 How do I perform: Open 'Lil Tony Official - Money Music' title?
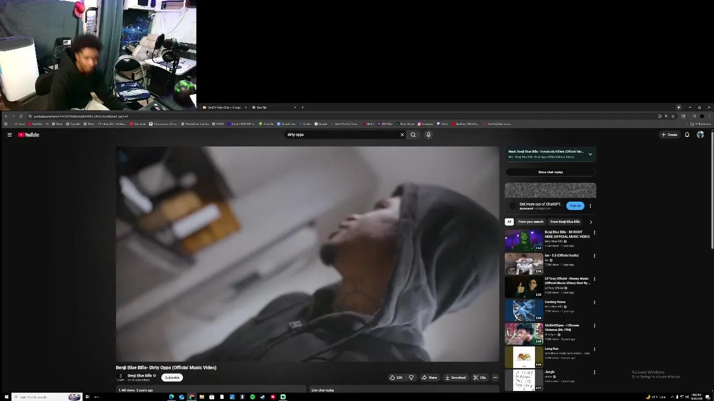(x=567, y=281)
